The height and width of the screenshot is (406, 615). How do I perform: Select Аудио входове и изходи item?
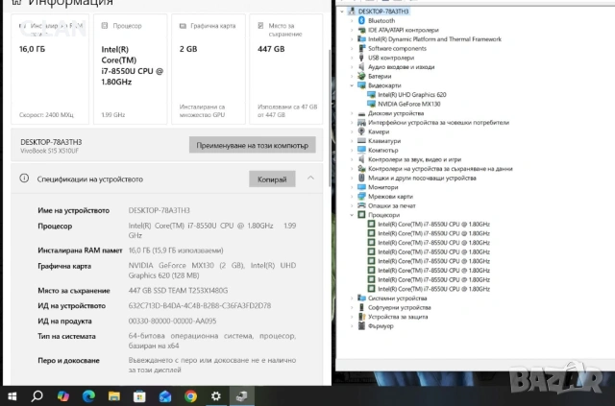pyautogui.click(x=402, y=67)
